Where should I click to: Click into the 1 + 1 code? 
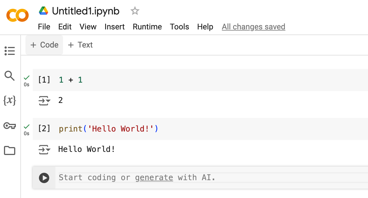coord(71,80)
